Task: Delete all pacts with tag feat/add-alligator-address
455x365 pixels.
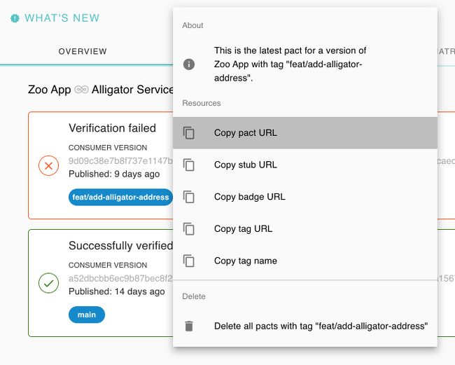Action: [321, 326]
